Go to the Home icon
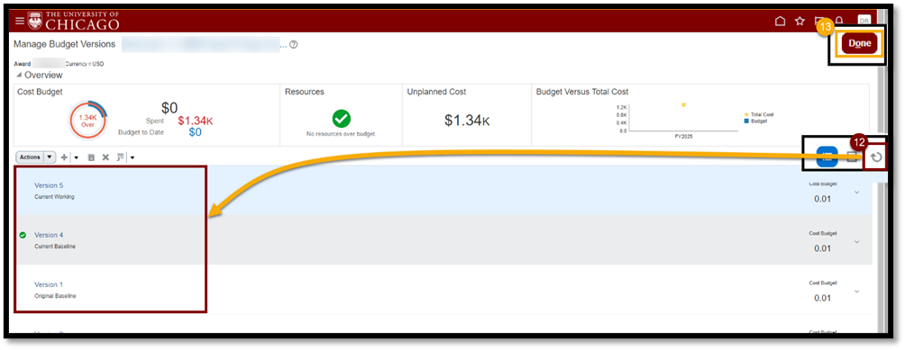Viewport: 905px width, 350px height. point(780,22)
